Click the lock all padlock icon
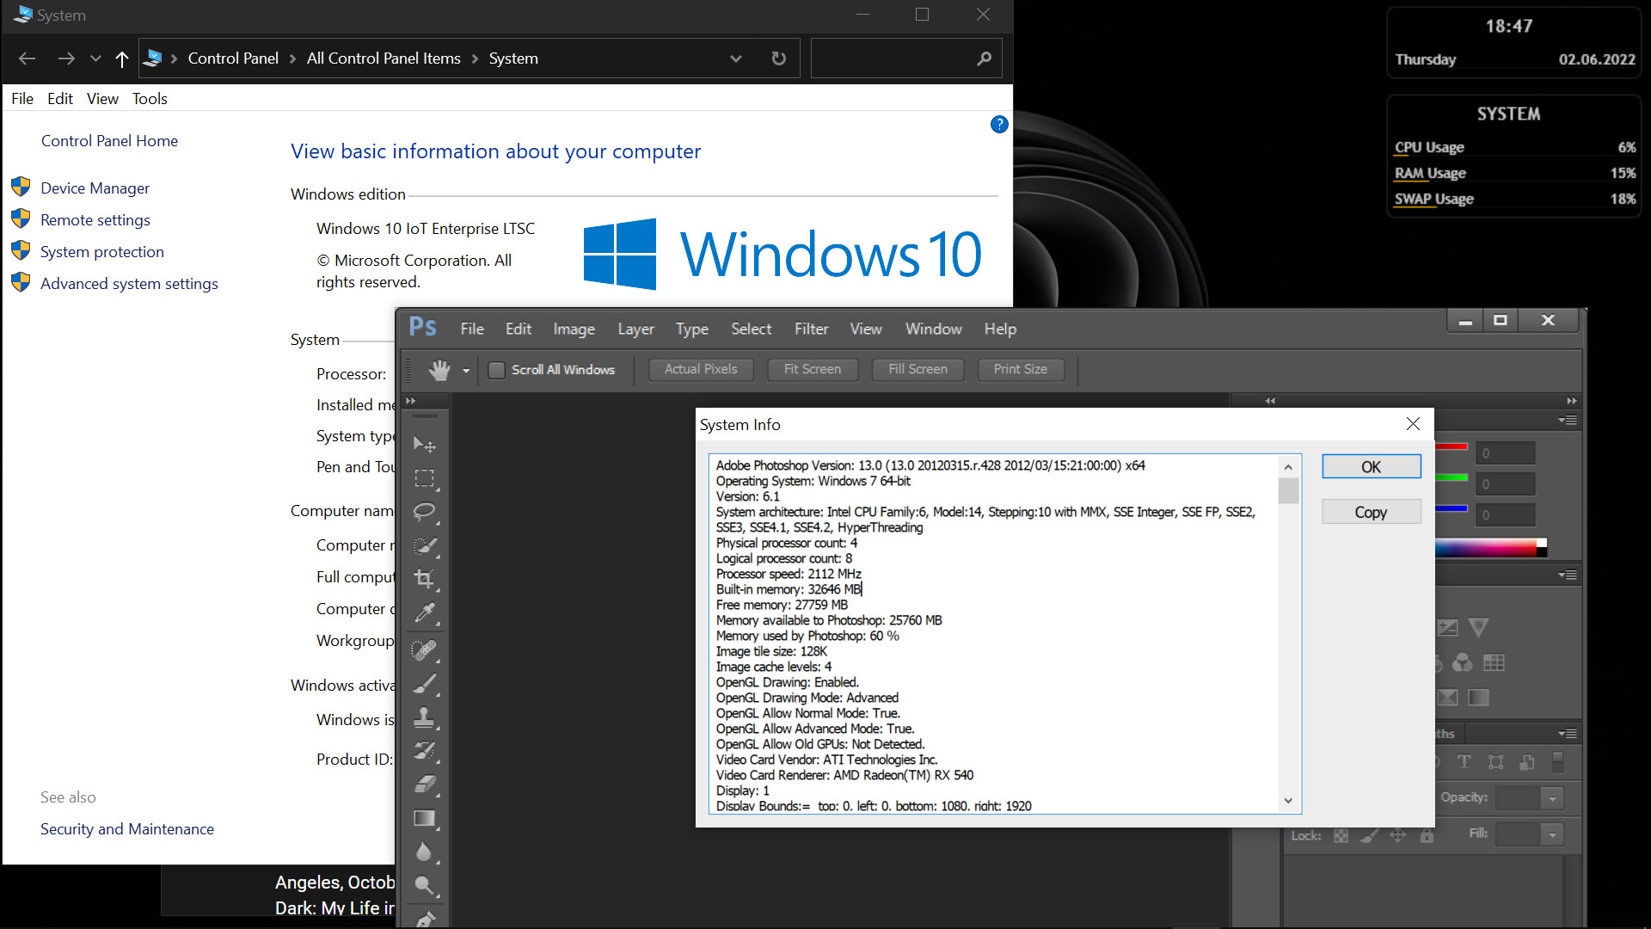1651x929 pixels. click(1427, 835)
